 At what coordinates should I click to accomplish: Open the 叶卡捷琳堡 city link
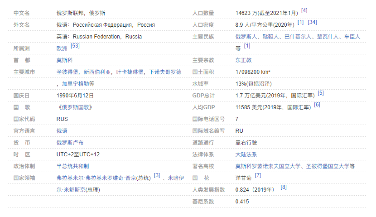(130, 72)
